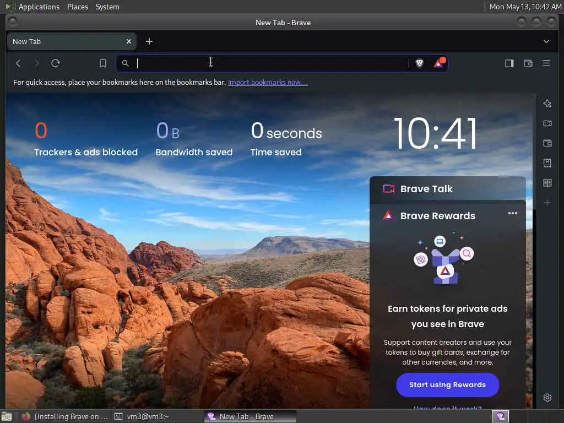
Task: Close the New Tab tab
Action: coord(129,41)
